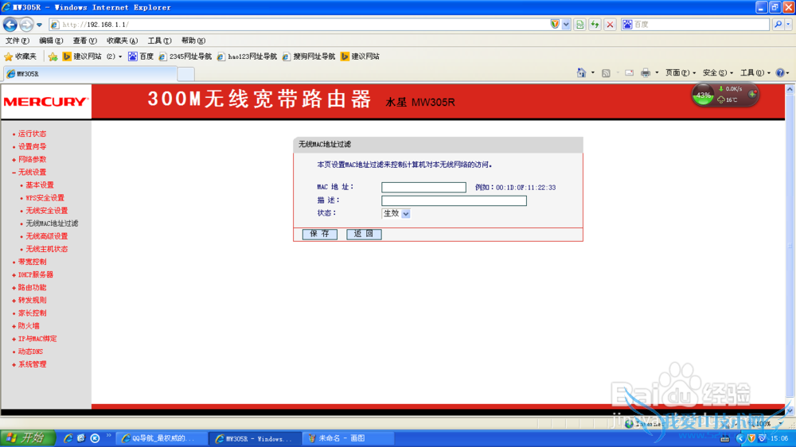This screenshot has height=447, width=796.
Task: Open the 帮助 menu
Action: click(193, 41)
